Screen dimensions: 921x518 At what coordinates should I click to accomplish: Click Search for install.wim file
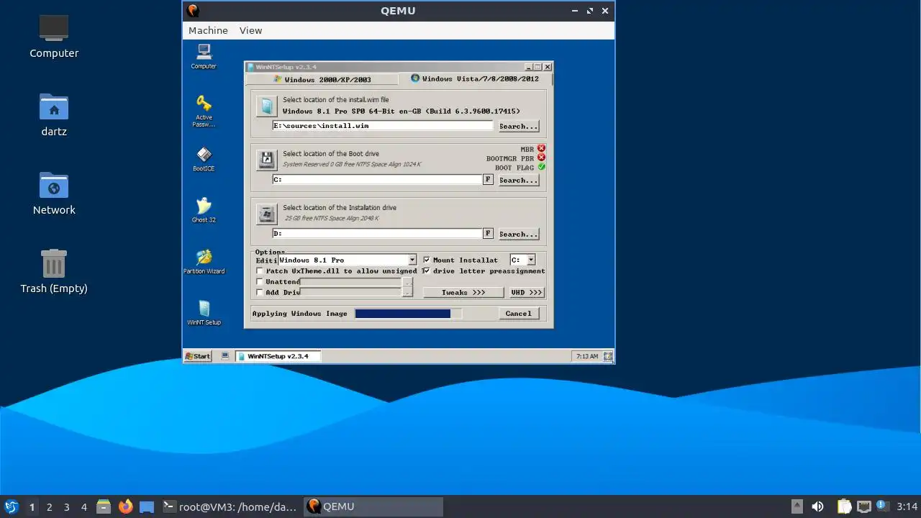(x=518, y=126)
